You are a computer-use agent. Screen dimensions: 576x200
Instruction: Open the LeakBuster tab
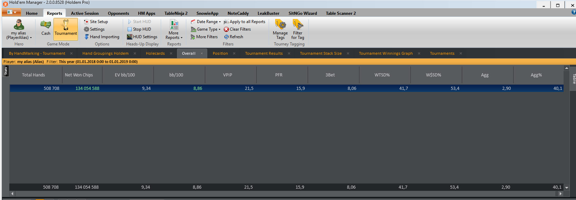click(x=268, y=13)
